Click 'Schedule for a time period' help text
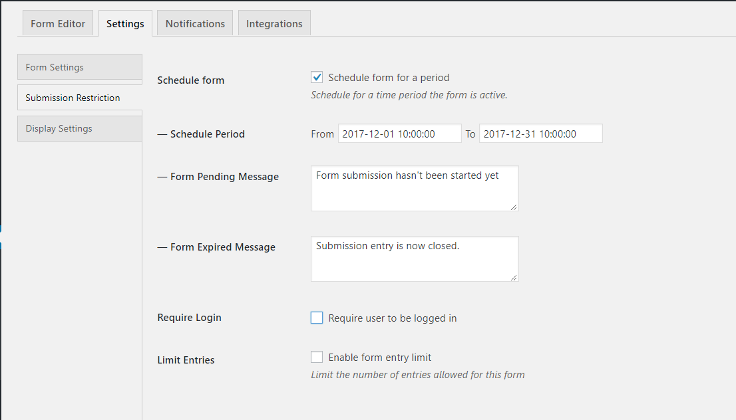Screen dimensions: 736x420 tap(409, 94)
